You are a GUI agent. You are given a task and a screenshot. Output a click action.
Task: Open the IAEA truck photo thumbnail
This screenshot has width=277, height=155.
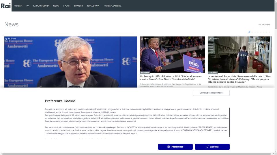pyautogui.click(x=239, y=55)
